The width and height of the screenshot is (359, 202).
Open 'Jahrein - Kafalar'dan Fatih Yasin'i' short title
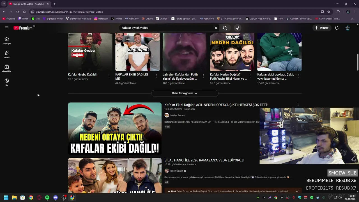point(180,77)
